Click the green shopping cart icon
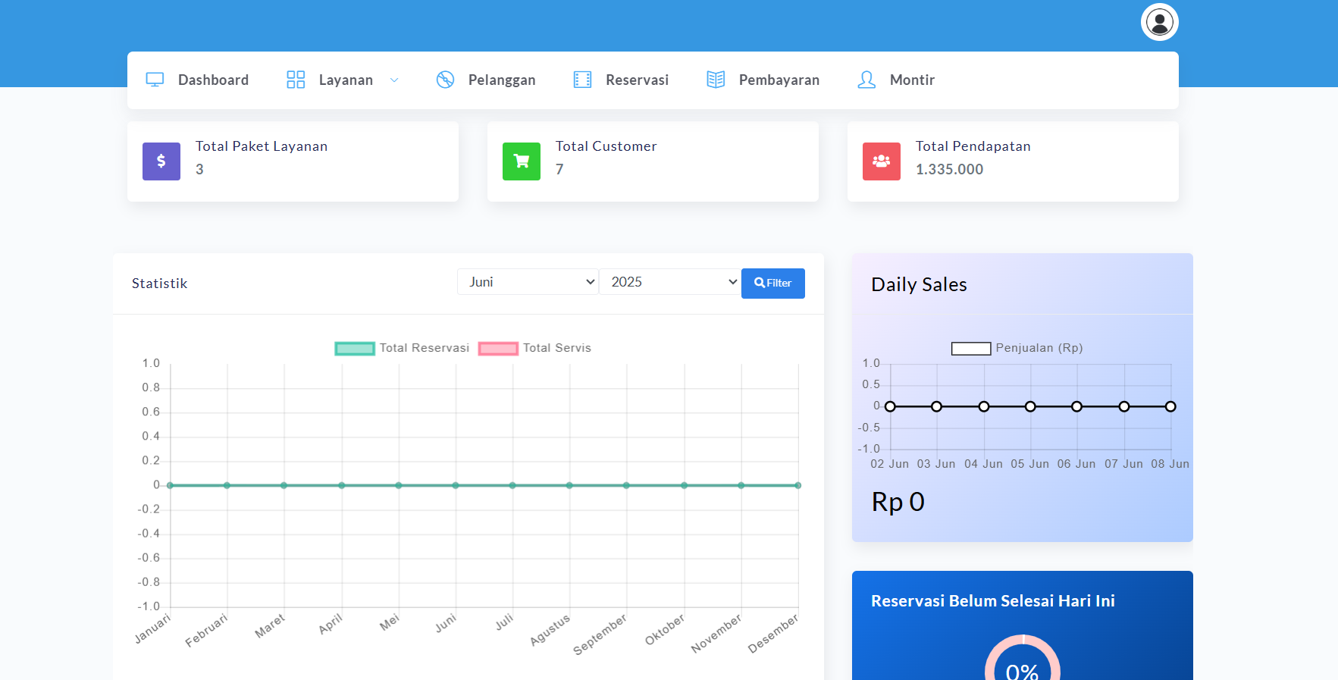 [x=522, y=161]
